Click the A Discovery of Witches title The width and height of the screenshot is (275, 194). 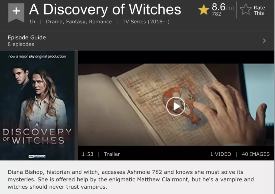point(105,9)
